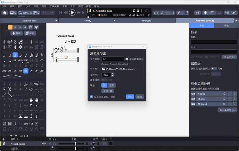Click the undo arrow in the toolbar
This screenshot has width=239, height=151.
pyautogui.click(x=44, y=13)
